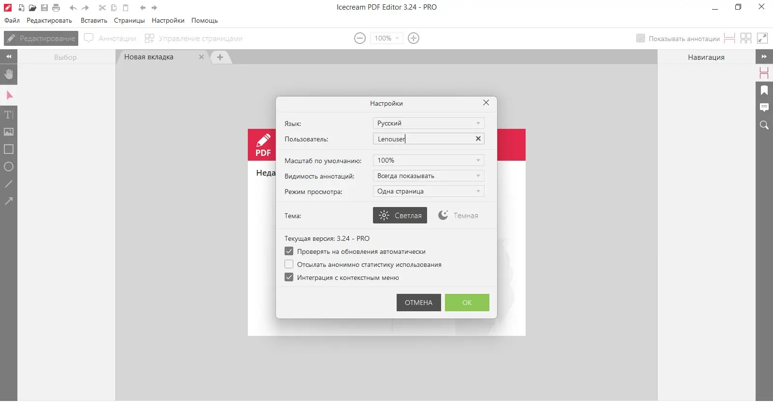Open the default scale dropdown in settings

429,160
